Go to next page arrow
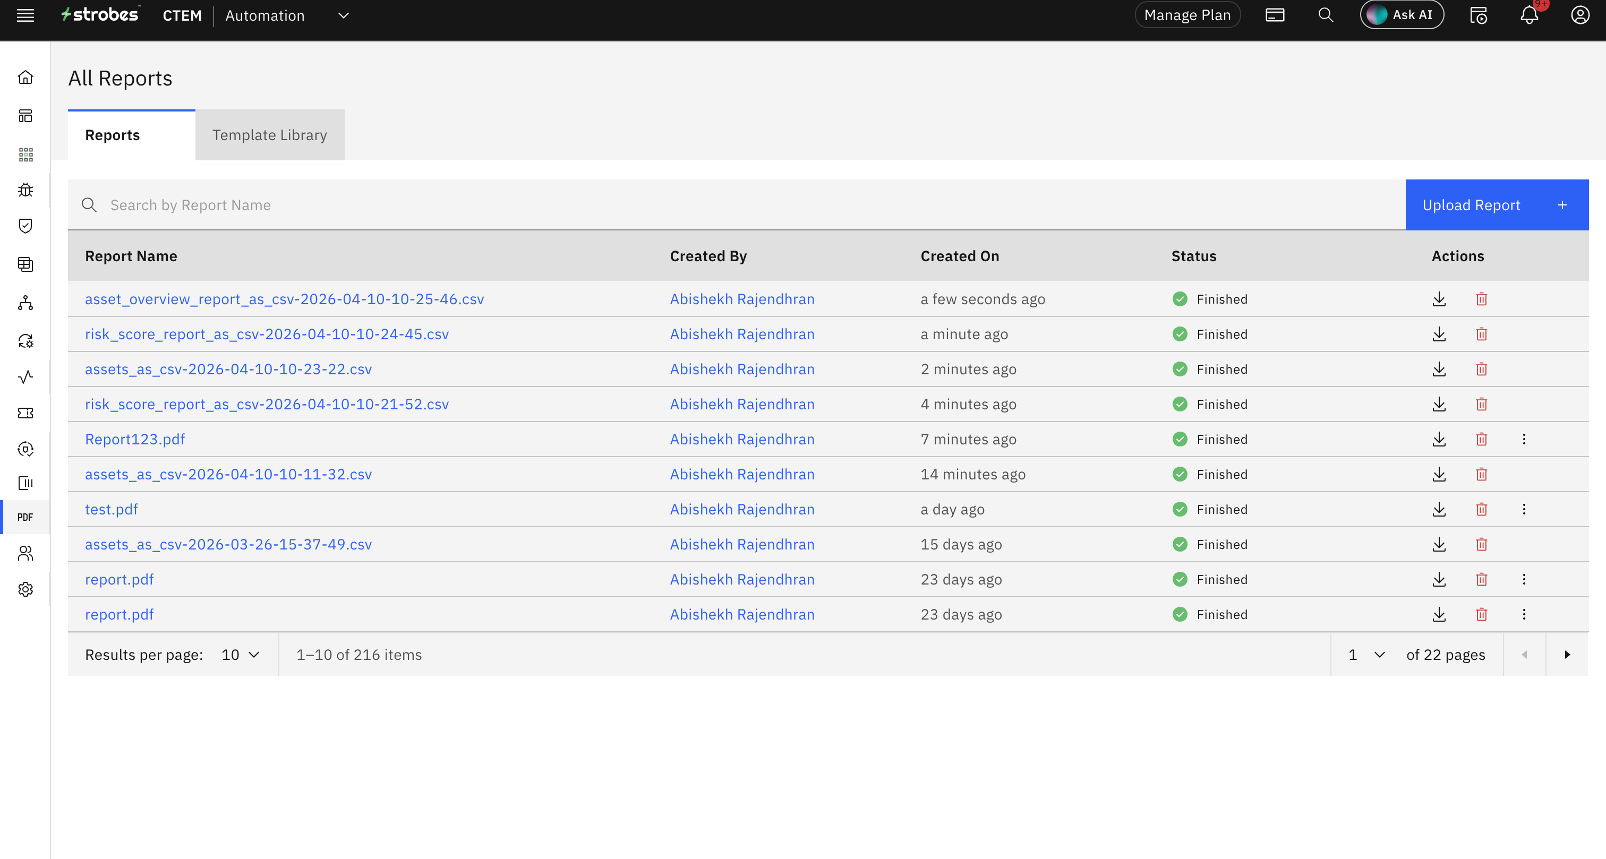The image size is (1606, 859). coord(1567,655)
